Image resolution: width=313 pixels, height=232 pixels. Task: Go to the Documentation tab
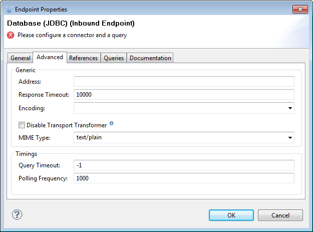coord(150,58)
